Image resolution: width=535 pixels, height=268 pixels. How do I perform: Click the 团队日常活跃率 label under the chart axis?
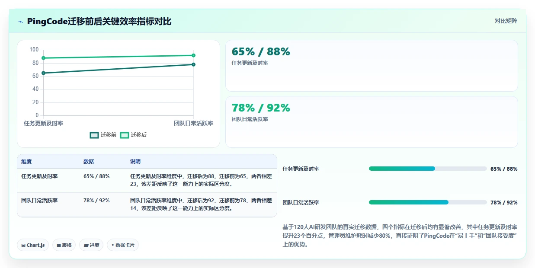(193, 124)
